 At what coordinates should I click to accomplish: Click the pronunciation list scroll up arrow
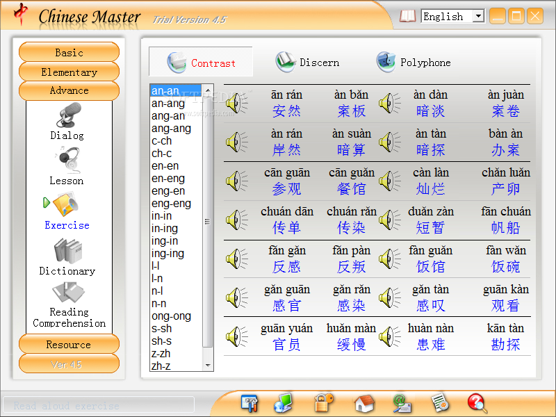pyautogui.click(x=208, y=91)
